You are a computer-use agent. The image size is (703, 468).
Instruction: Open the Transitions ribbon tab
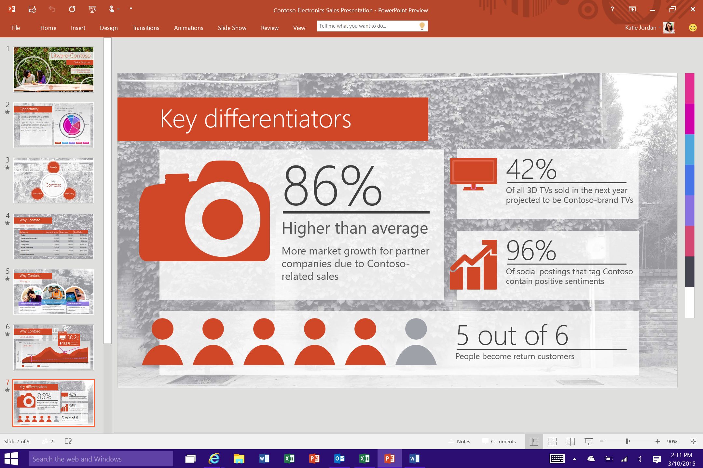[x=146, y=28]
